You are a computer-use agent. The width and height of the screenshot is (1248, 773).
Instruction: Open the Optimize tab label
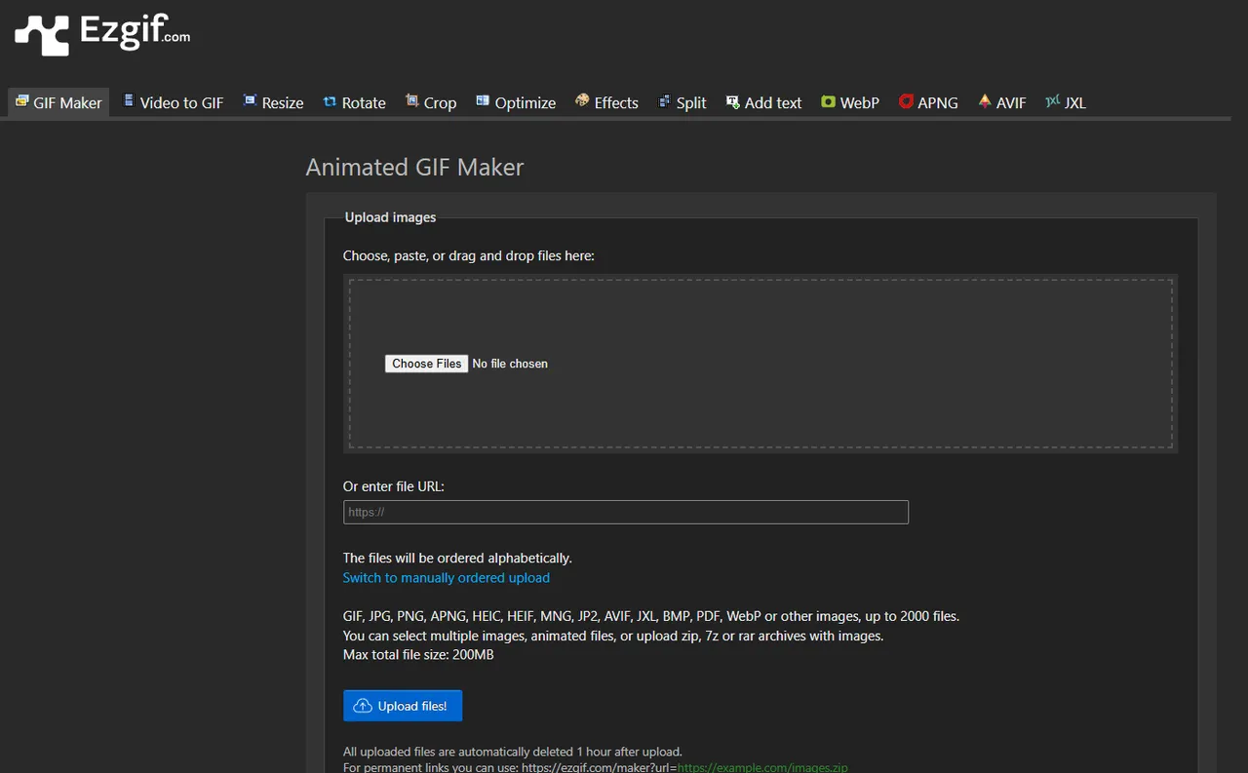[526, 102]
